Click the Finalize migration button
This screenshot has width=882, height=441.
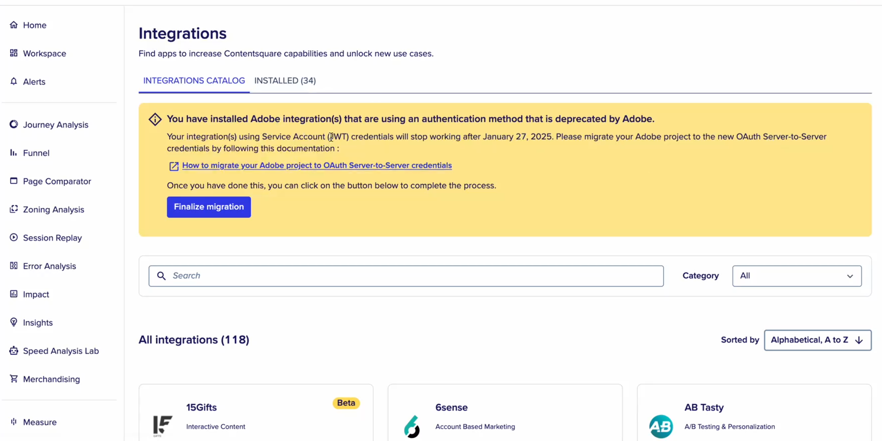[x=209, y=207]
